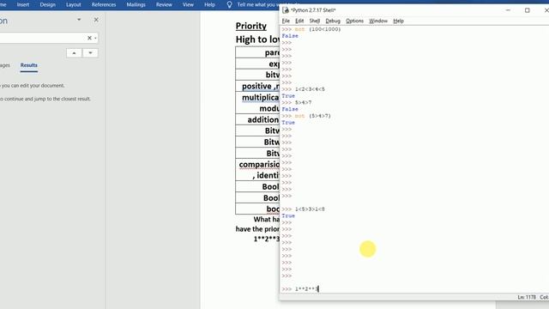
Task: Minimize the Python Shell window
Action: [508, 10]
